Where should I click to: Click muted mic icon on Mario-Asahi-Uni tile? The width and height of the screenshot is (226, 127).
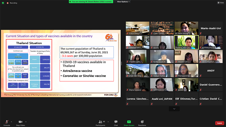tap(201, 33)
